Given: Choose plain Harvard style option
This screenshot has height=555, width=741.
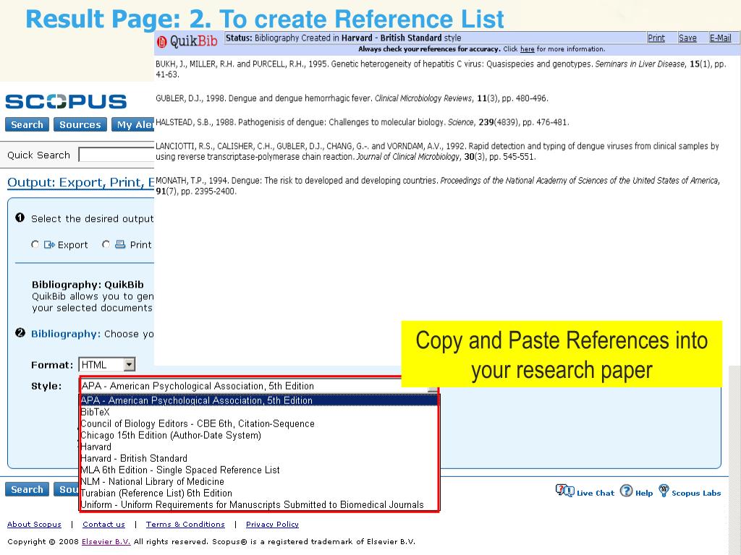Looking at the screenshot, I should point(258,447).
